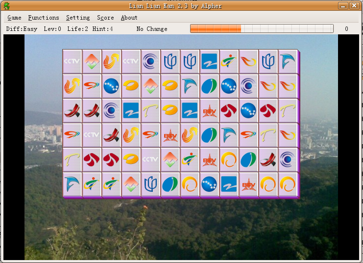Screen dimensions: 363x263
Task: Select the red-green diamond tile in fifth row
Action: click(x=170, y=160)
